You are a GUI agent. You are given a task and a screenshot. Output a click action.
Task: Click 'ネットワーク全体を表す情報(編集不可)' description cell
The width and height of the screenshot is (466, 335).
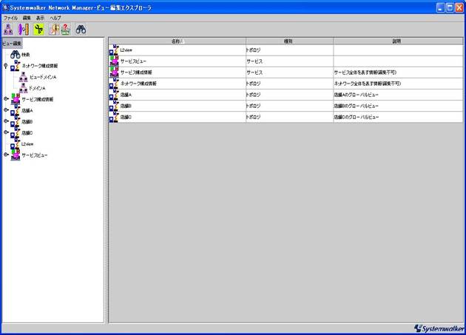[x=398, y=84]
